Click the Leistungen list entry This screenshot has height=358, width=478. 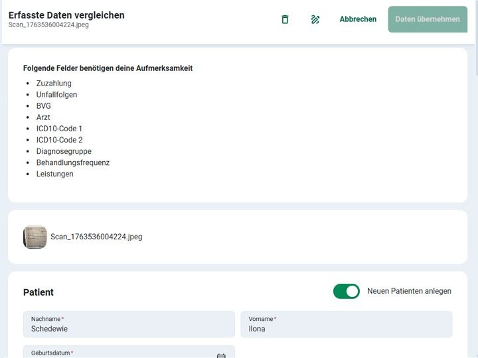pos(55,174)
